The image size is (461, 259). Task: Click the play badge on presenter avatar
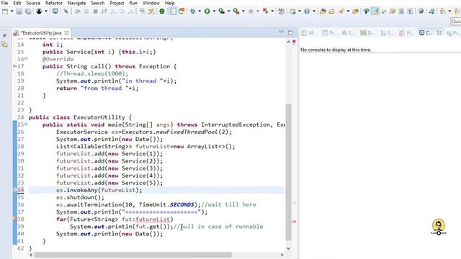(x=439, y=233)
